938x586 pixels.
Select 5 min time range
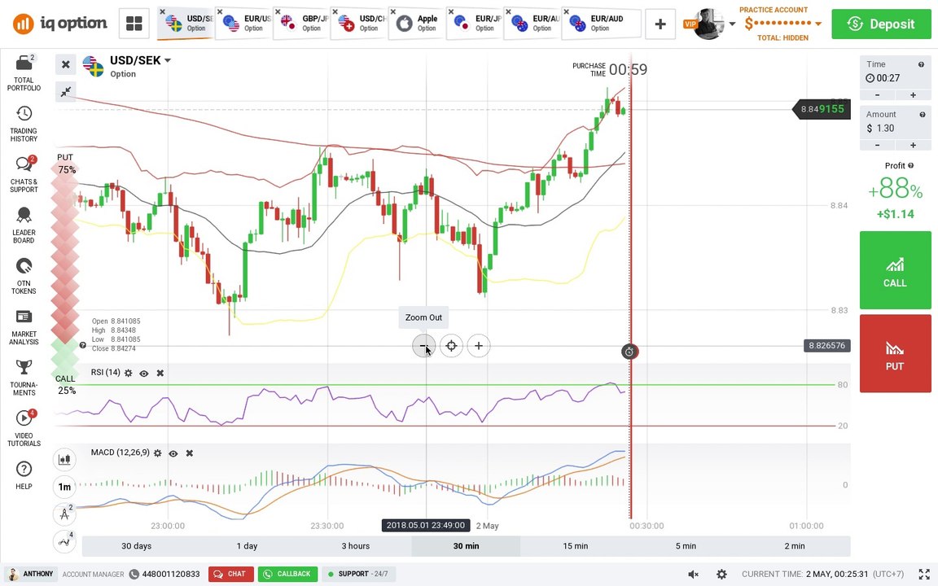tap(686, 546)
